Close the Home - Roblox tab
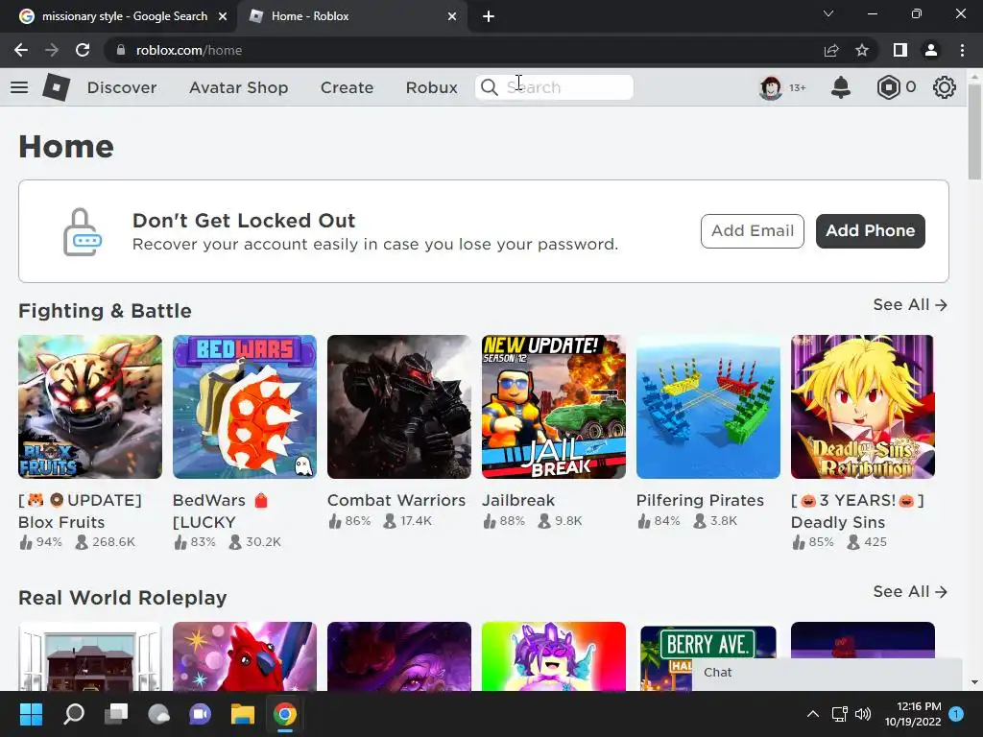Screen dimensions: 983x737 pos(452,16)
